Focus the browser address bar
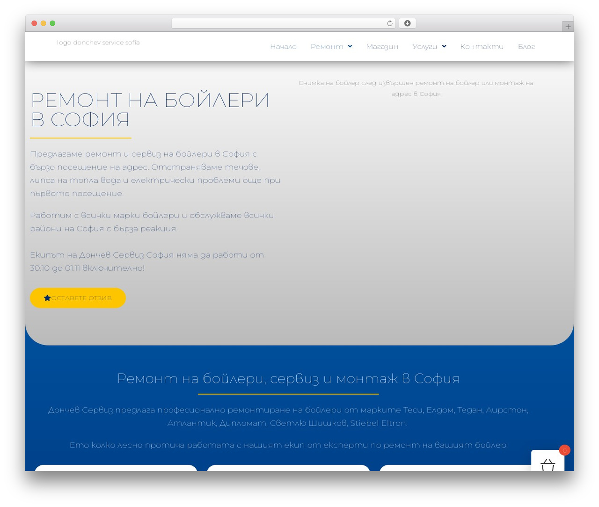The image size is (599, 507). coord(284,23)
